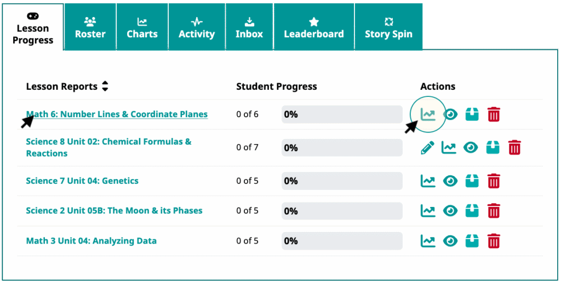
Task: Open report chart for Science 7 Genetics
Action: tap(428, 181)
